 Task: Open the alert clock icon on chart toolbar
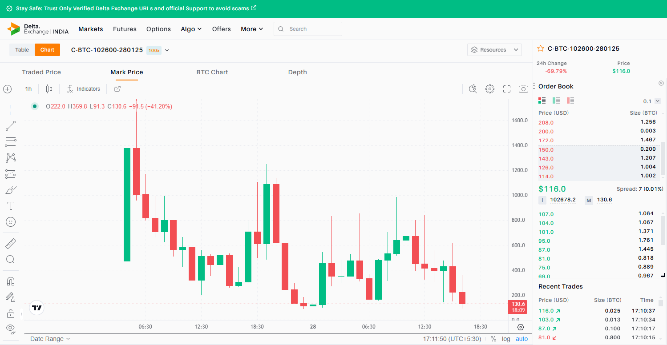(473, 89)
